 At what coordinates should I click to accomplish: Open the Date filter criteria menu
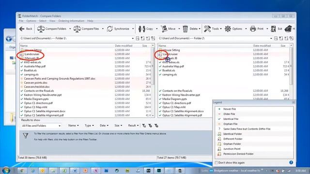[x=104, y=126]
